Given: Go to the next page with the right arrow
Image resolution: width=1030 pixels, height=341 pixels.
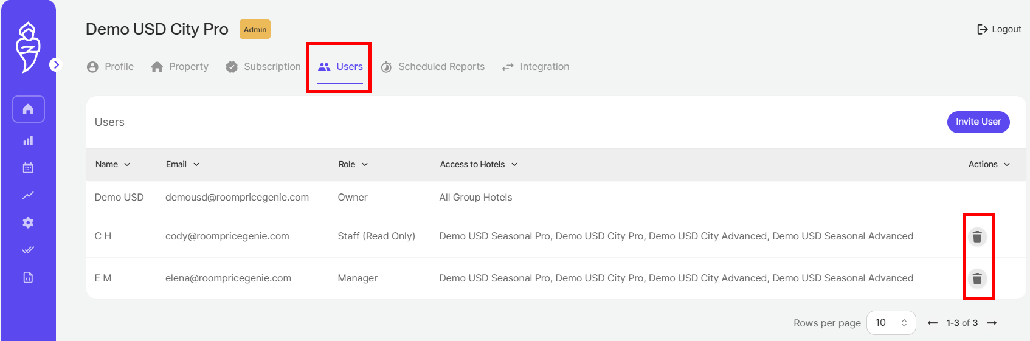Looking at the screenshot, I should [x=992, y=323].
